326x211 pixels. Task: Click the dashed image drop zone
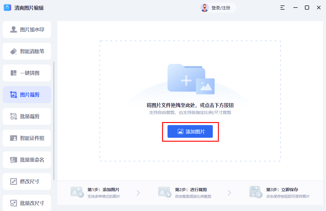tap(190, 75)
